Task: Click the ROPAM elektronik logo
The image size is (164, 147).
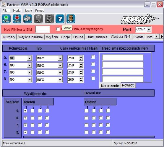Action: 140,19
